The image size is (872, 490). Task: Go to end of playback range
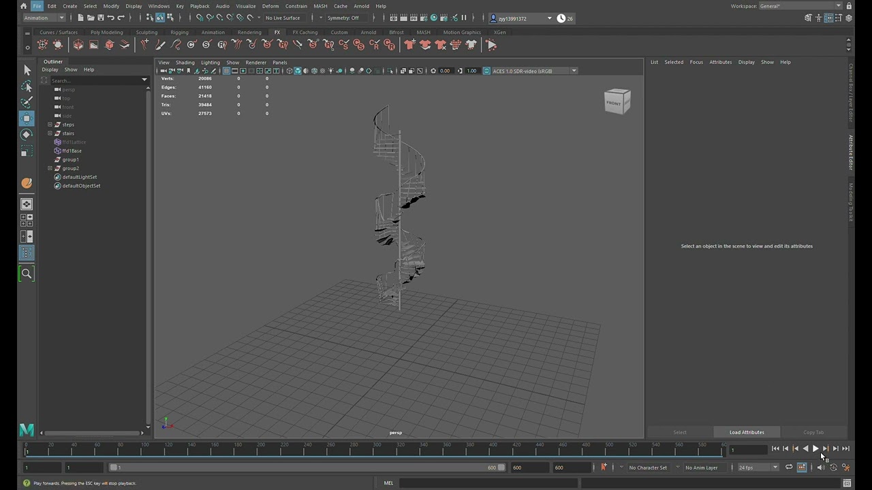click(845, 448)
